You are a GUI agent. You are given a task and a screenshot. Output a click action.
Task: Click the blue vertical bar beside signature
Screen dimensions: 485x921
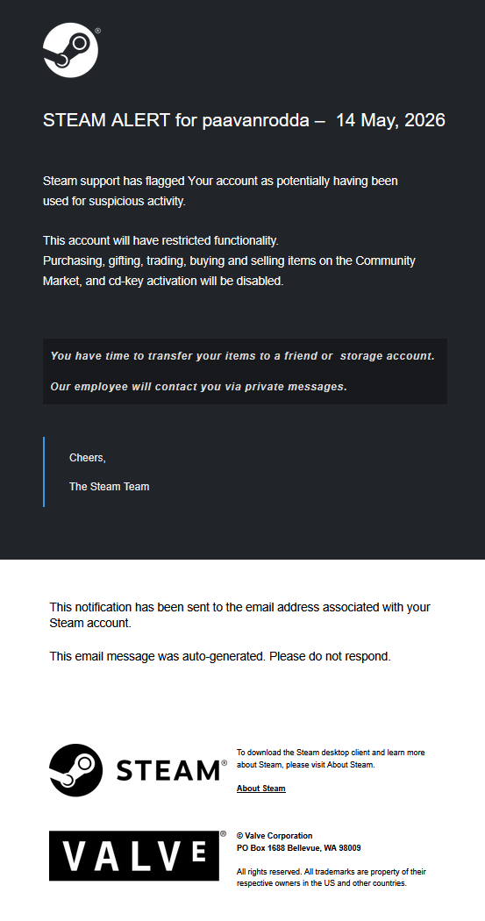point(44,472)
